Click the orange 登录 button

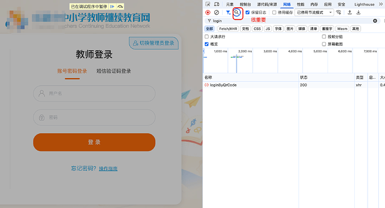94,142
